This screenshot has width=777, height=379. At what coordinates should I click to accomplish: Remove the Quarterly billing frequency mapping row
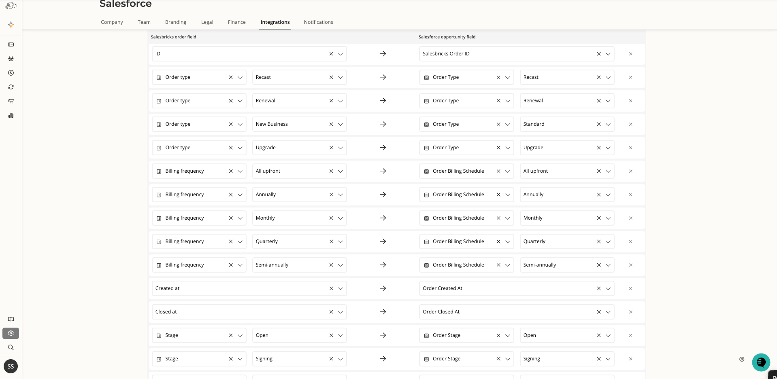pos(630,241)
